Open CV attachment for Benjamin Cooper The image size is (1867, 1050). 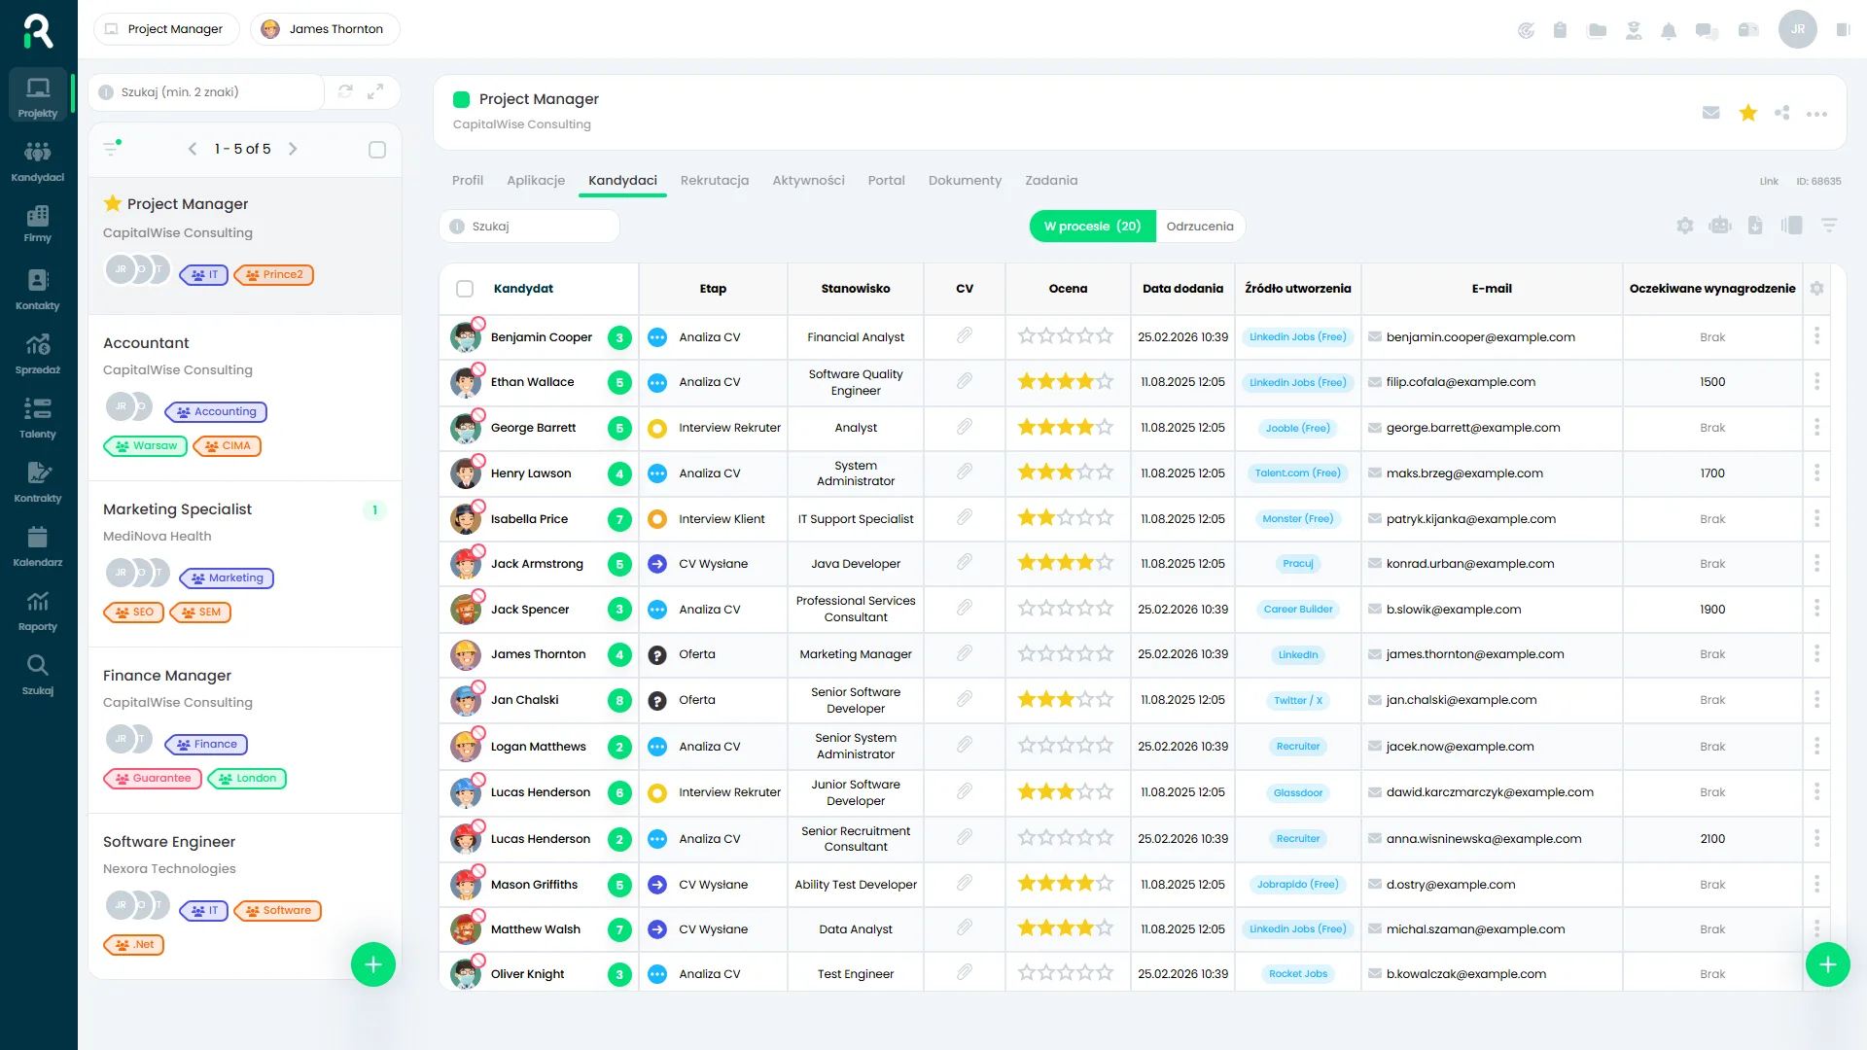coord(964,336)
